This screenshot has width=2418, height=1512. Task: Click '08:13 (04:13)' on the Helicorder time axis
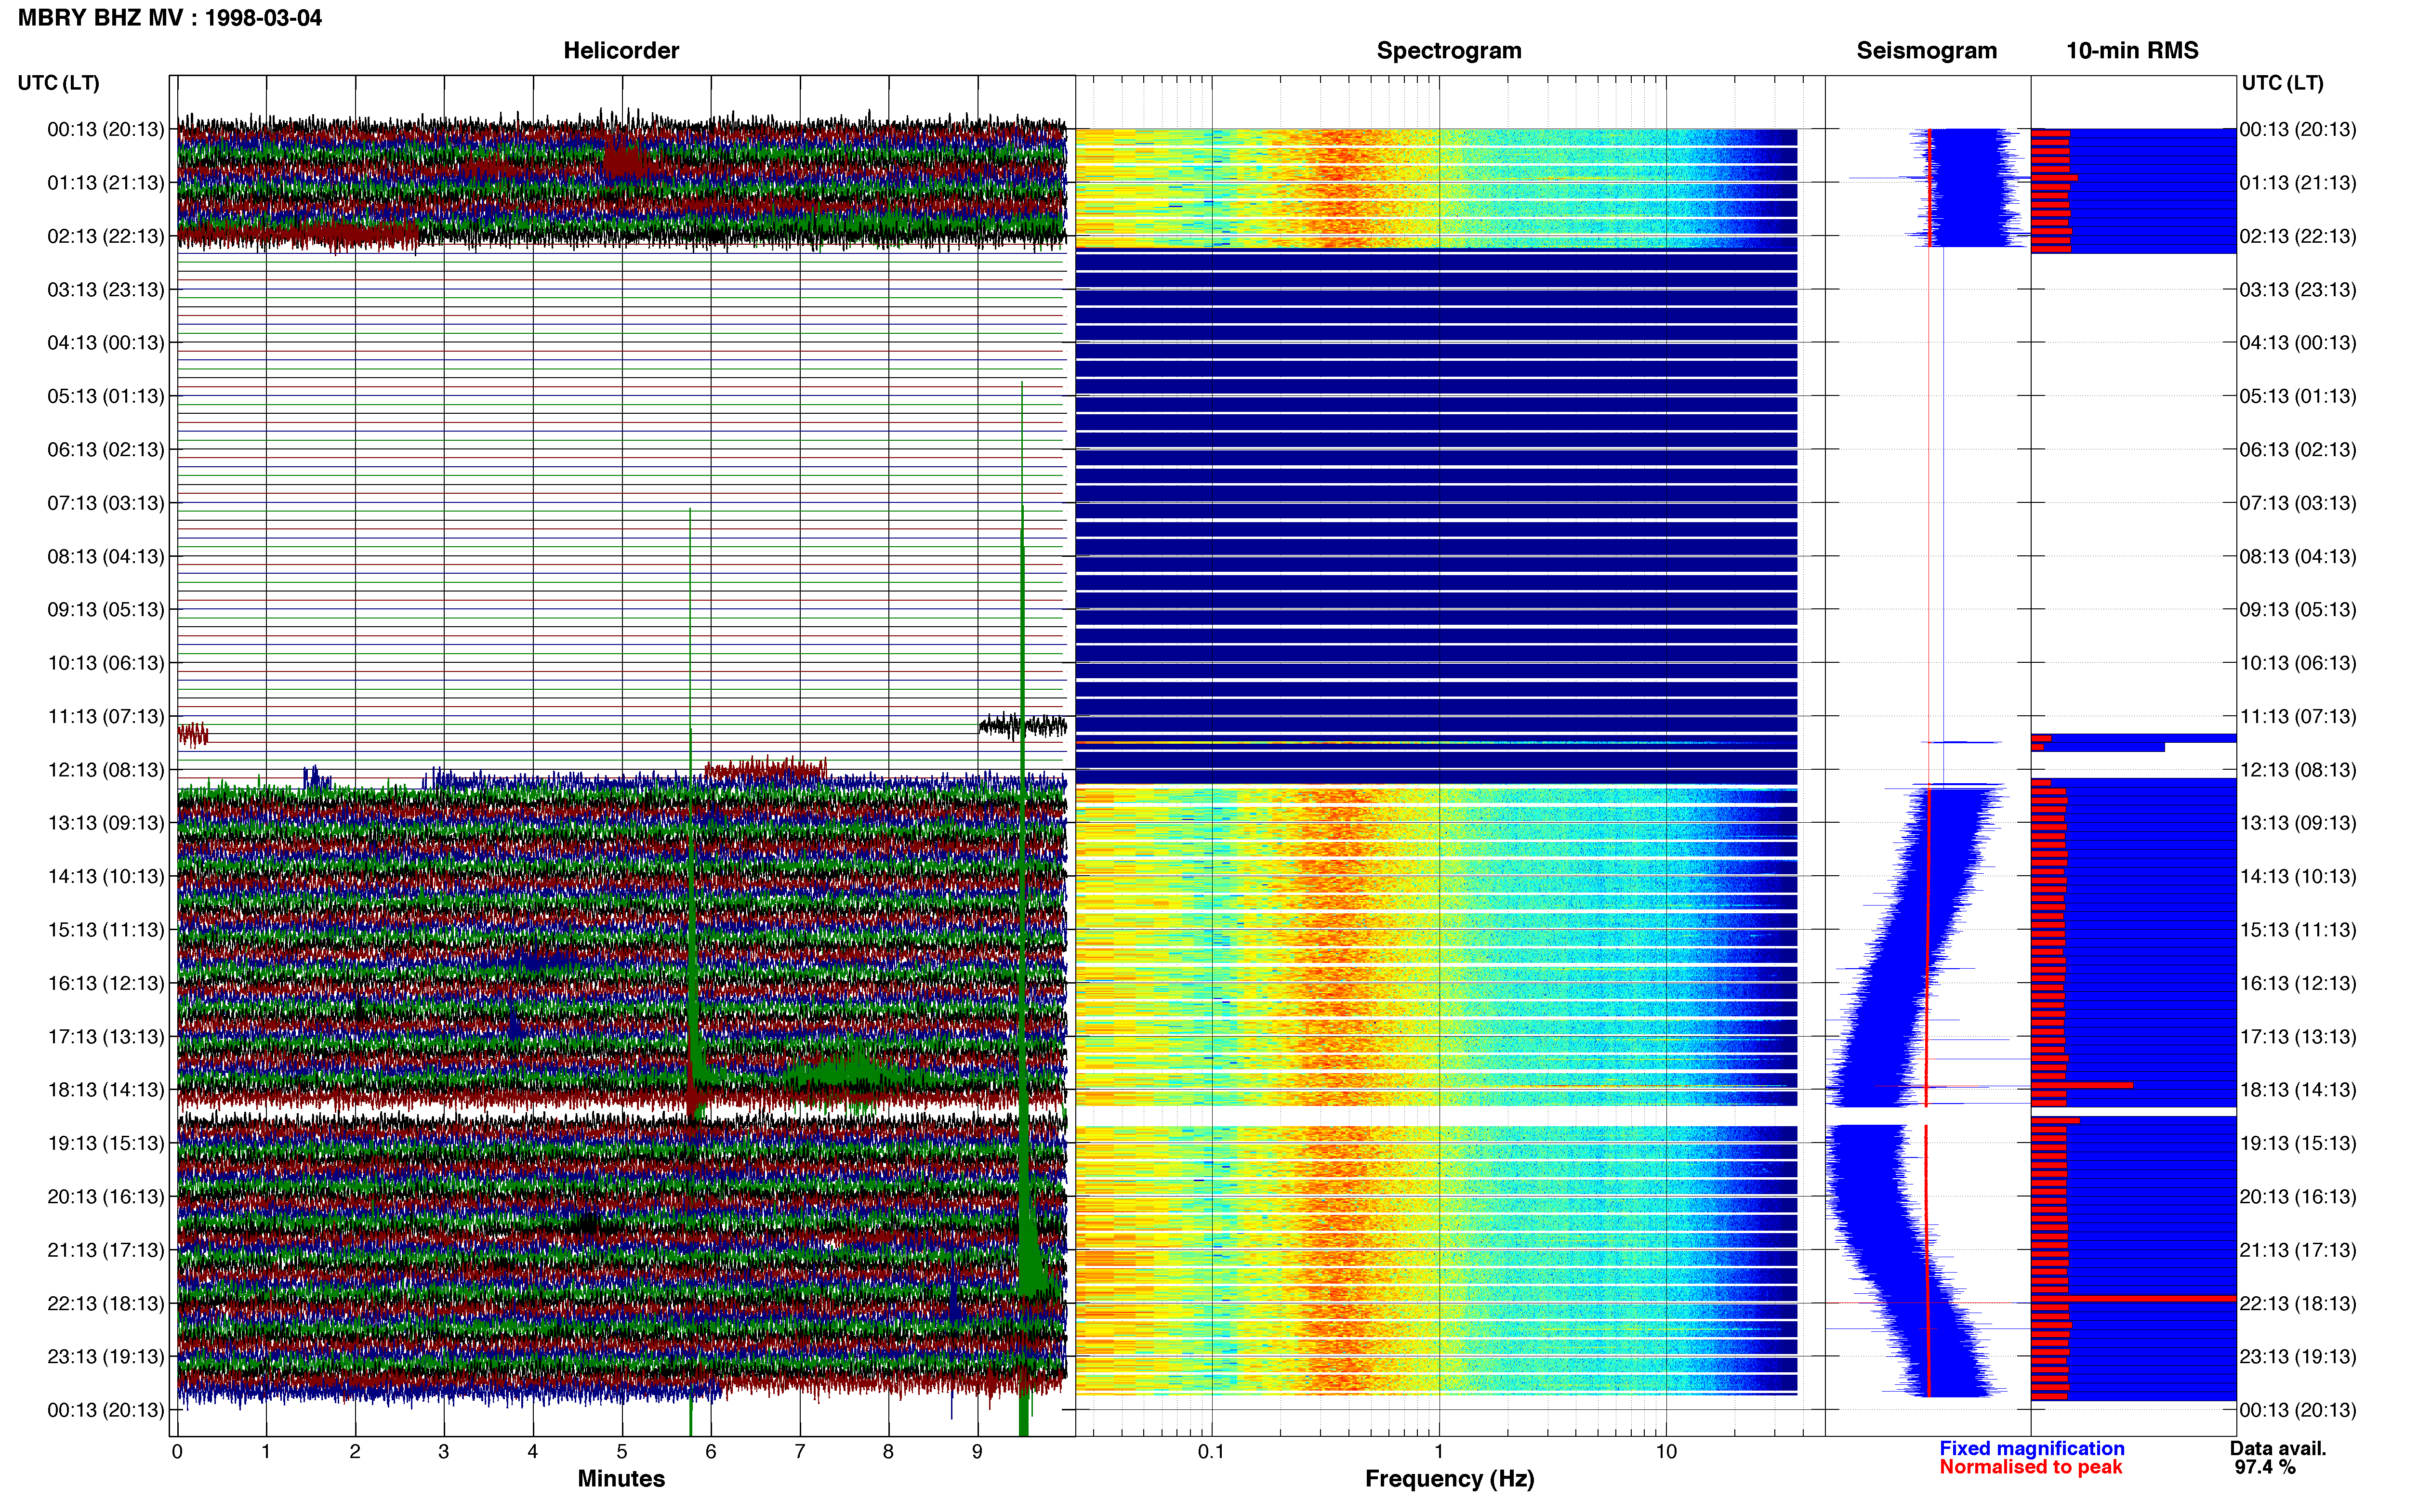point(105,556)
